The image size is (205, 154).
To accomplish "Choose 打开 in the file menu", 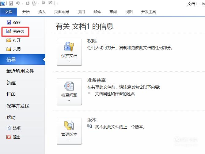I will pos(17,40).
